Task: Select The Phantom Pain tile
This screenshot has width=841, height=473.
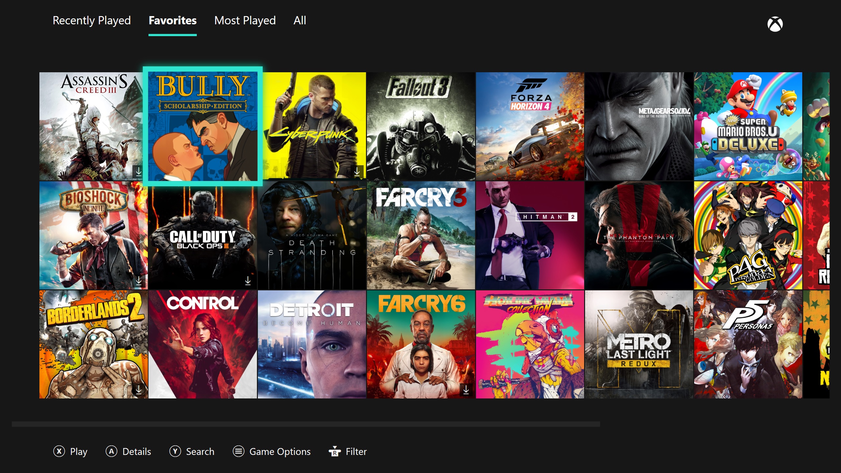Action: click(639, 236)
